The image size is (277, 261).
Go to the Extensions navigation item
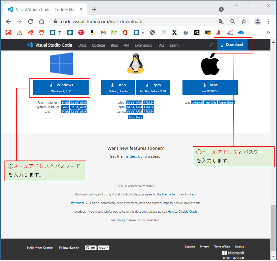(143, 45)
